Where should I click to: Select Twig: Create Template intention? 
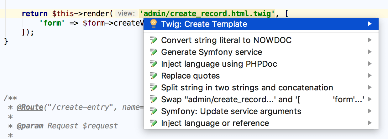coord(204,24)
